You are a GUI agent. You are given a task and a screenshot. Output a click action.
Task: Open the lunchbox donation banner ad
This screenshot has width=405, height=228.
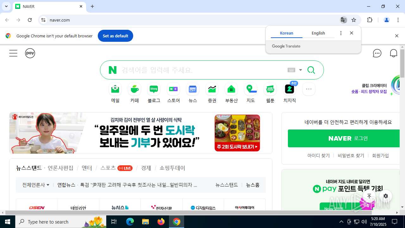pos(141,133)
